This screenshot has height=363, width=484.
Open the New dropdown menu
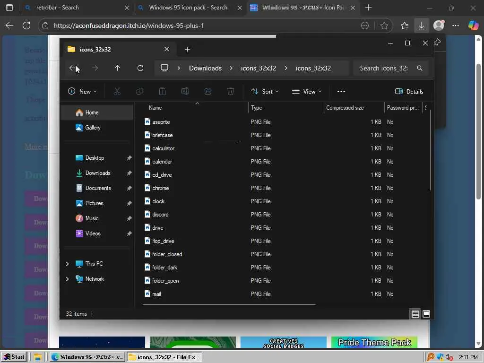click(x=82, y=91)
